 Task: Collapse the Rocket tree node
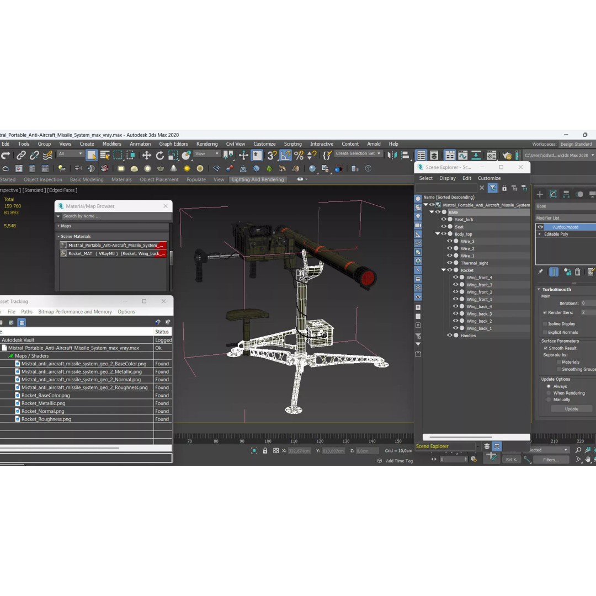point(443,270)
